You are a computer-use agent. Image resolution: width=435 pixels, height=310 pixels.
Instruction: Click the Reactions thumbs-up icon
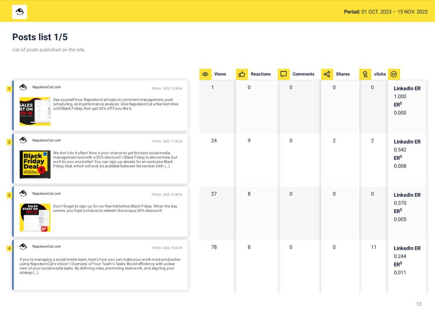tap(242, 74)
